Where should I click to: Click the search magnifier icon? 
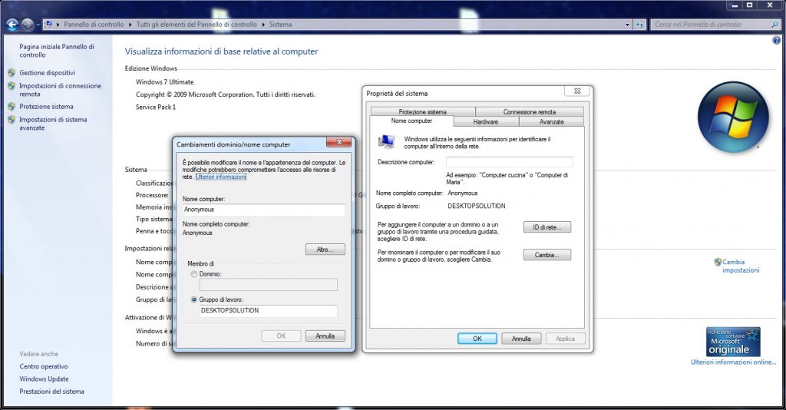coord(774,24)
